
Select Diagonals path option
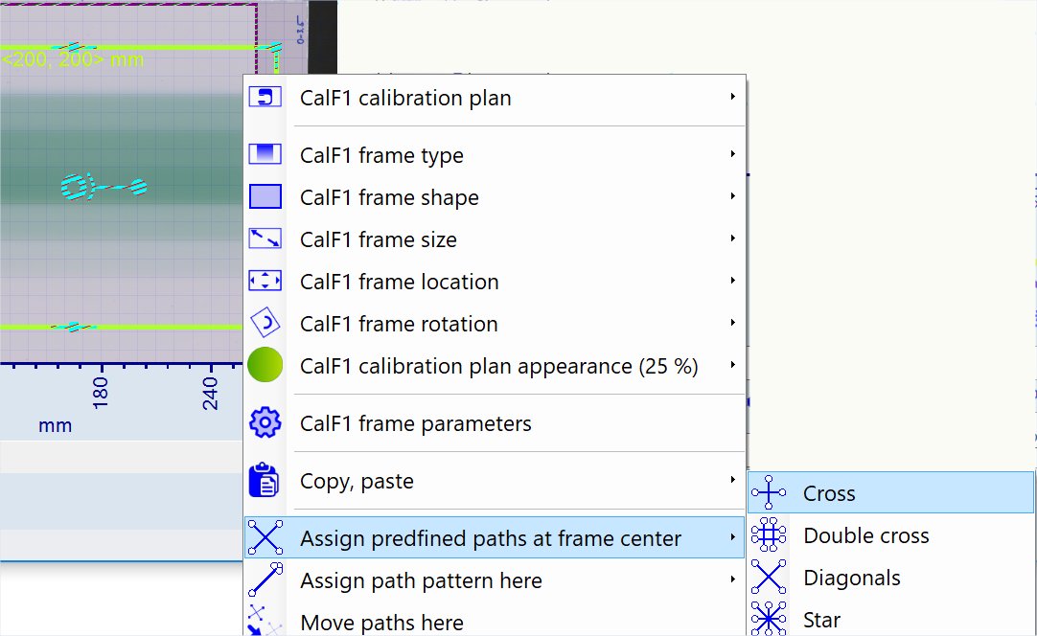pyautogui.click(x=851, y=578)
